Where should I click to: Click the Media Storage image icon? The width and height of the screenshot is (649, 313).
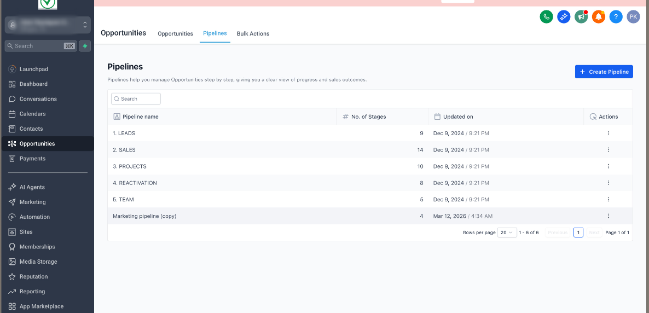click(x=12, y=262)
